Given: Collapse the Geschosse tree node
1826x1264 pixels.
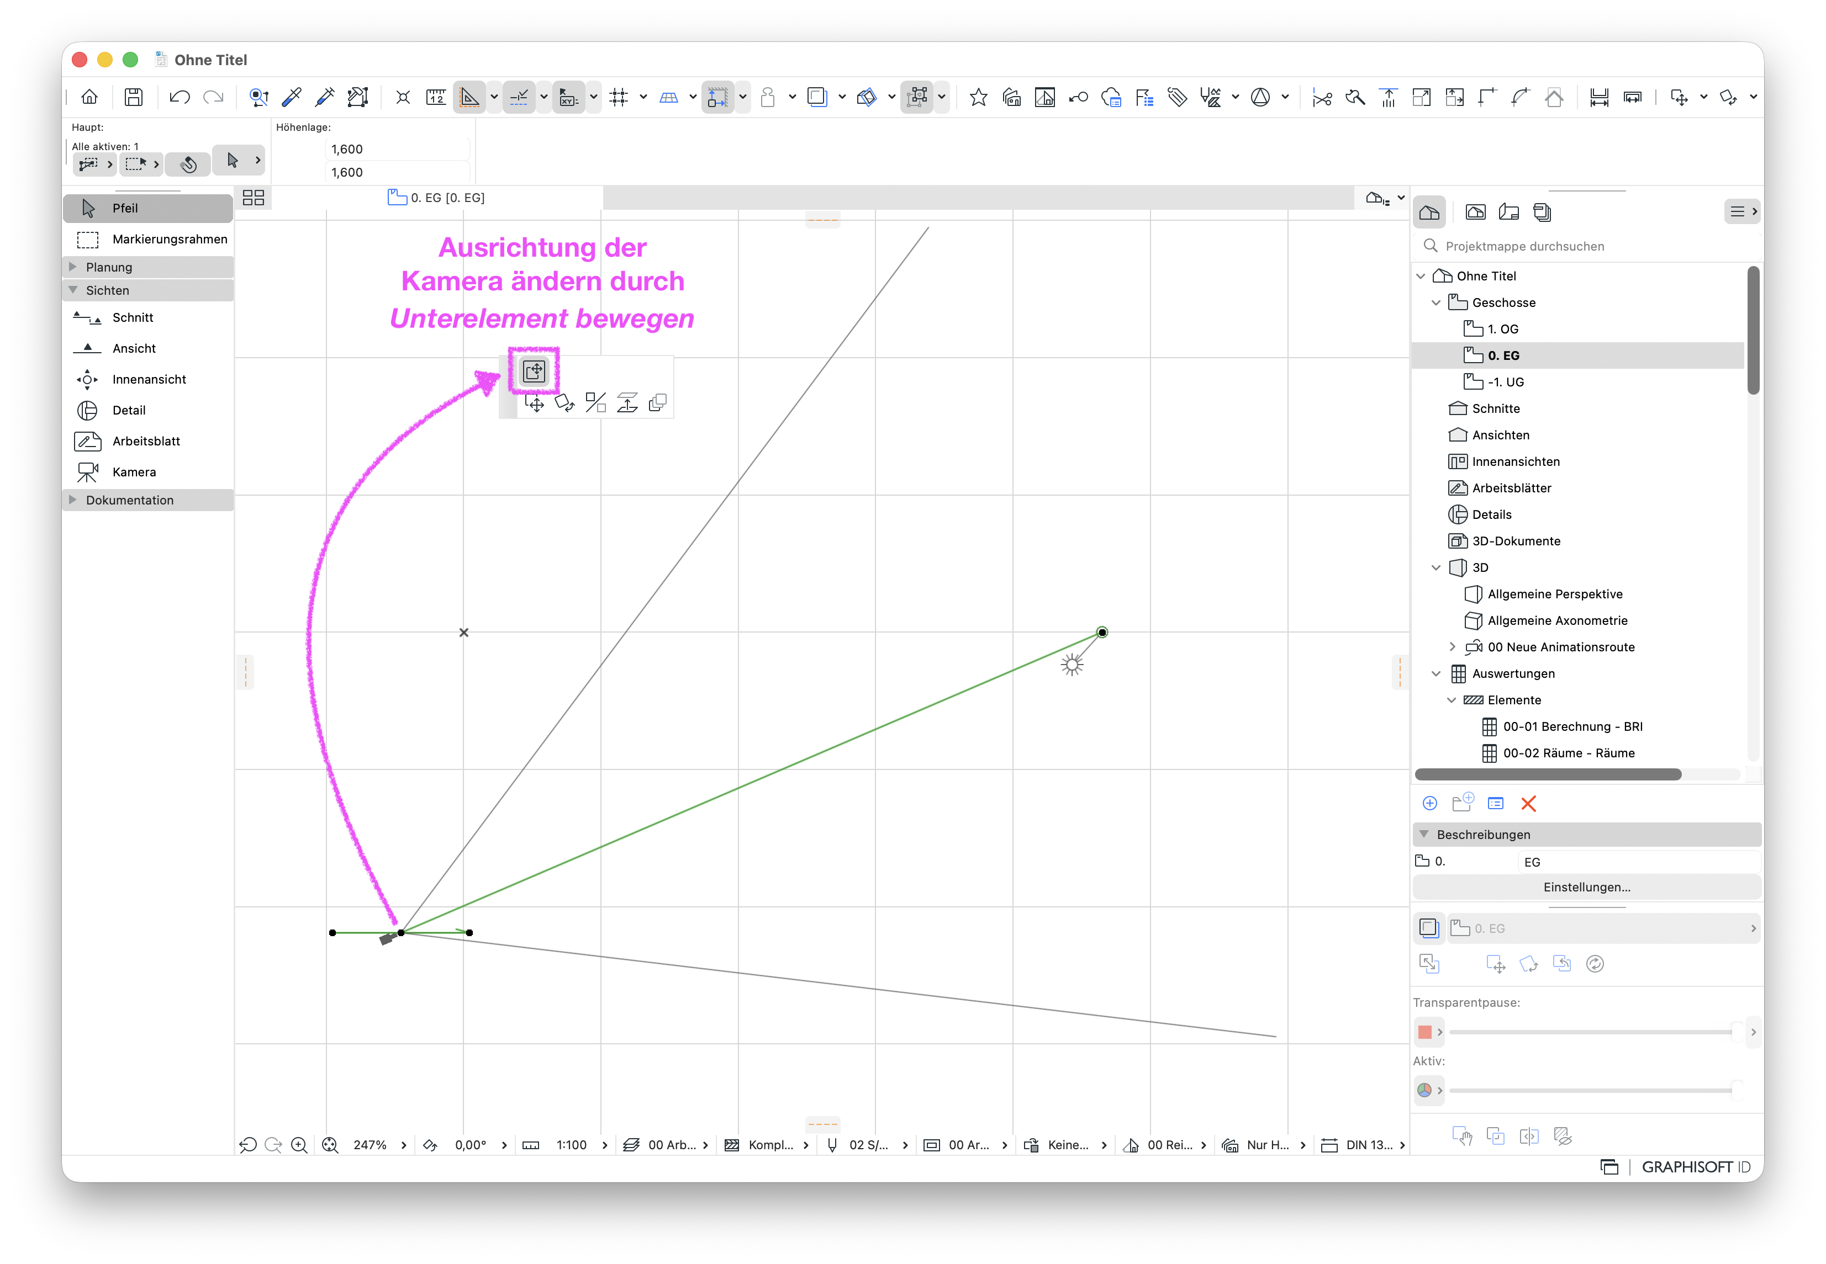Looking at the screenshot, I should tap(1436, 302).
